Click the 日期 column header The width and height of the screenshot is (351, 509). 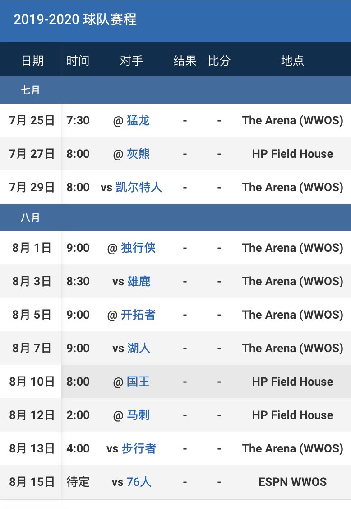pos(32,61)
